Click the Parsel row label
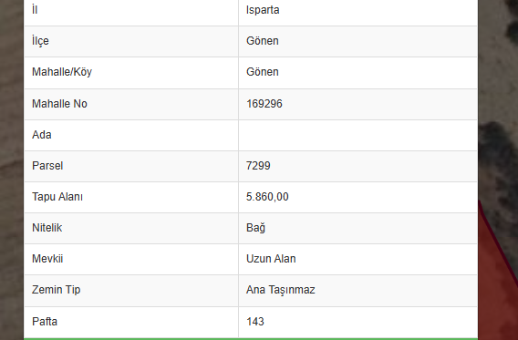This screenshot has width=518, height=340. click(x=47, y=166)
